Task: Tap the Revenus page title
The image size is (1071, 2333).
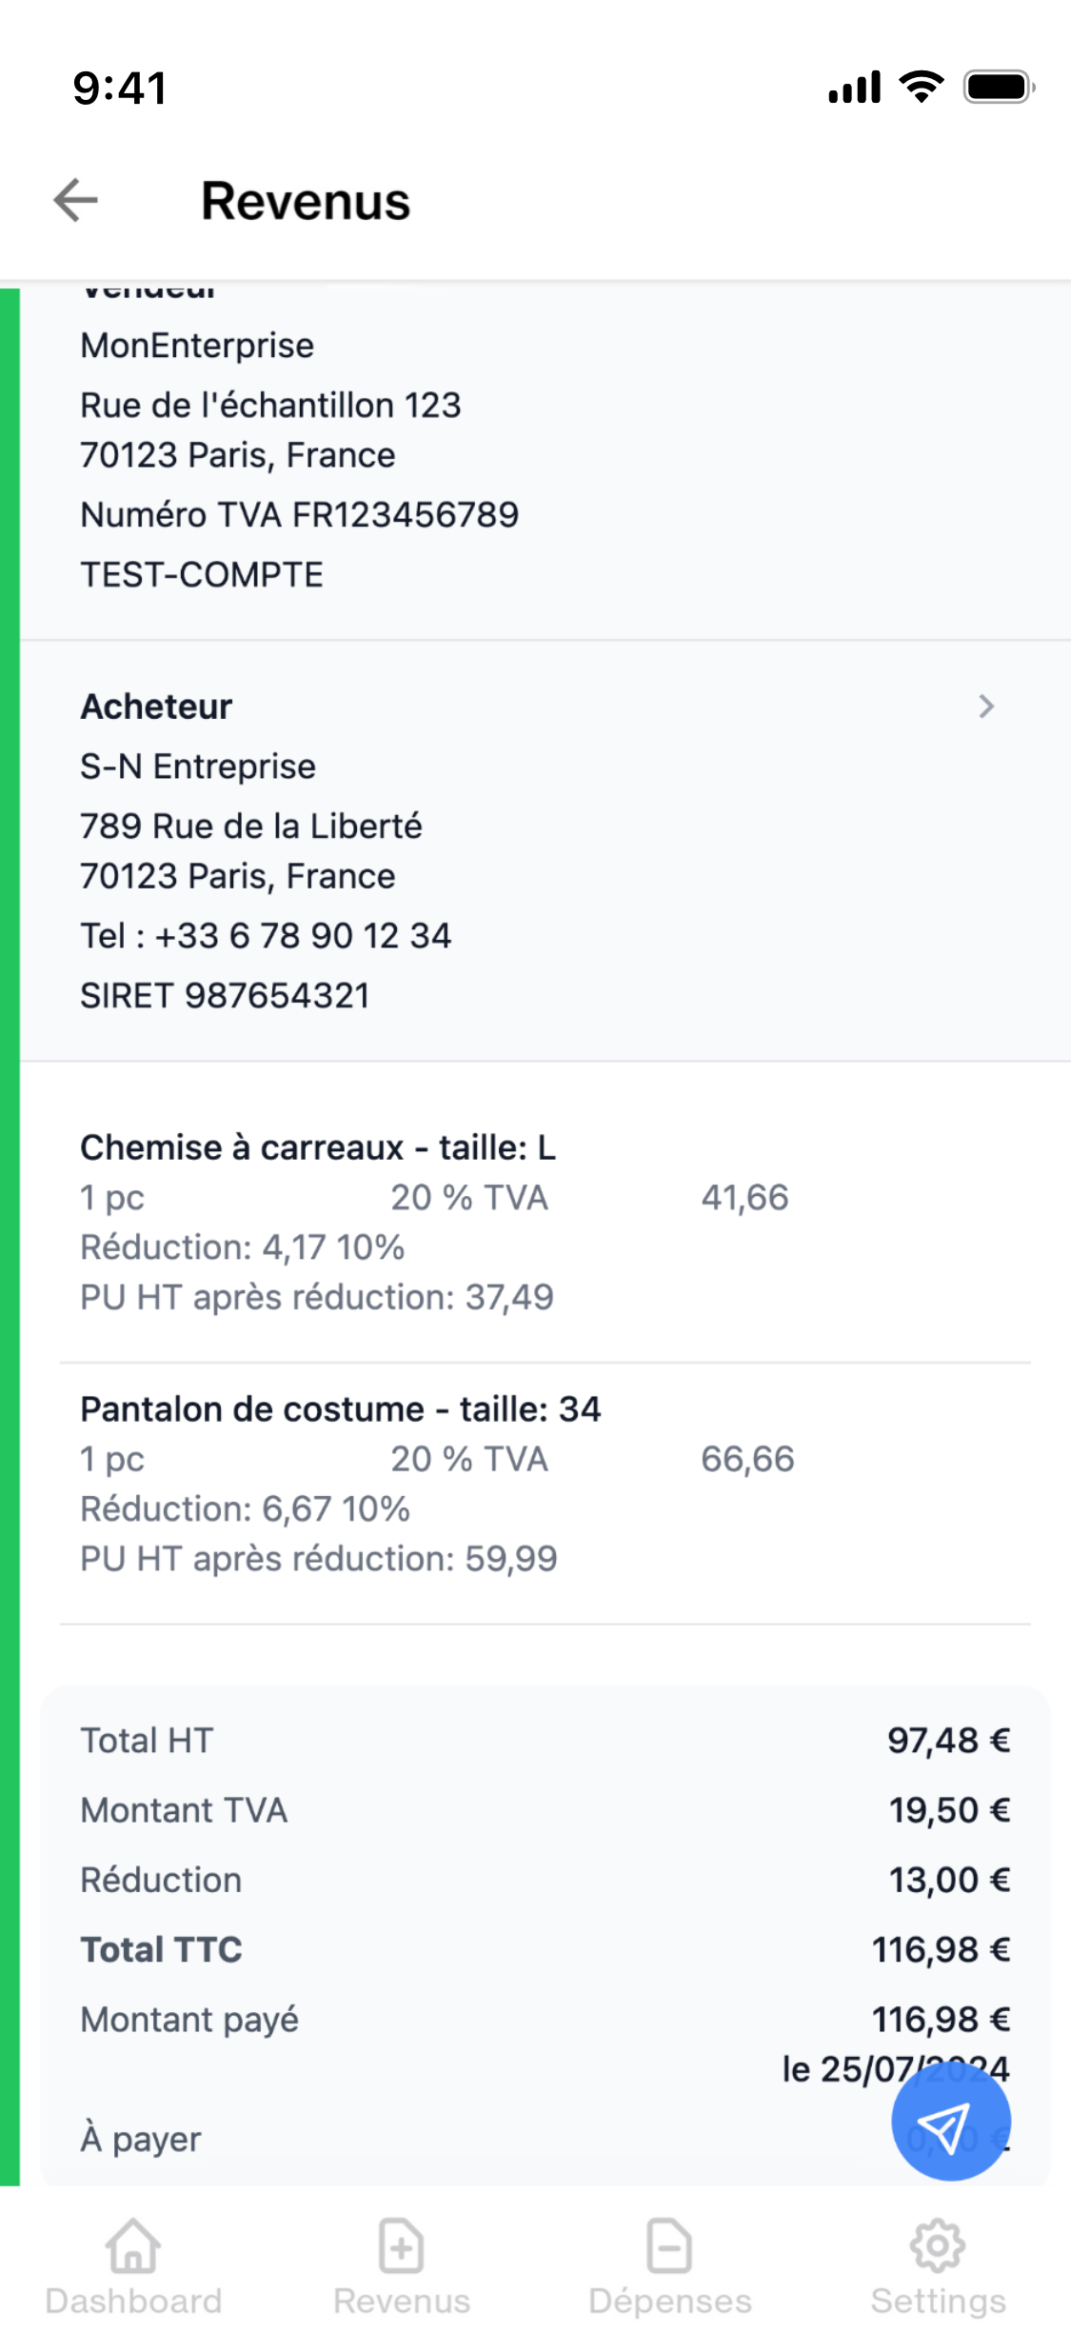Action: [x=306, y=201]
